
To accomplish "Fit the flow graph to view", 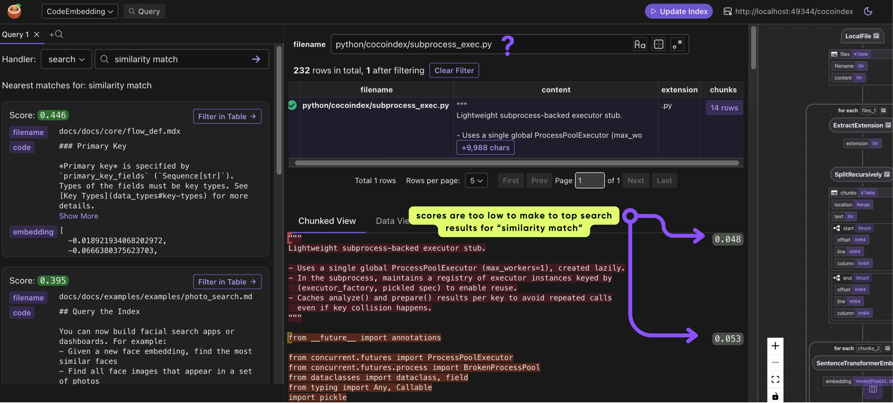I will [x=775, y=379].
